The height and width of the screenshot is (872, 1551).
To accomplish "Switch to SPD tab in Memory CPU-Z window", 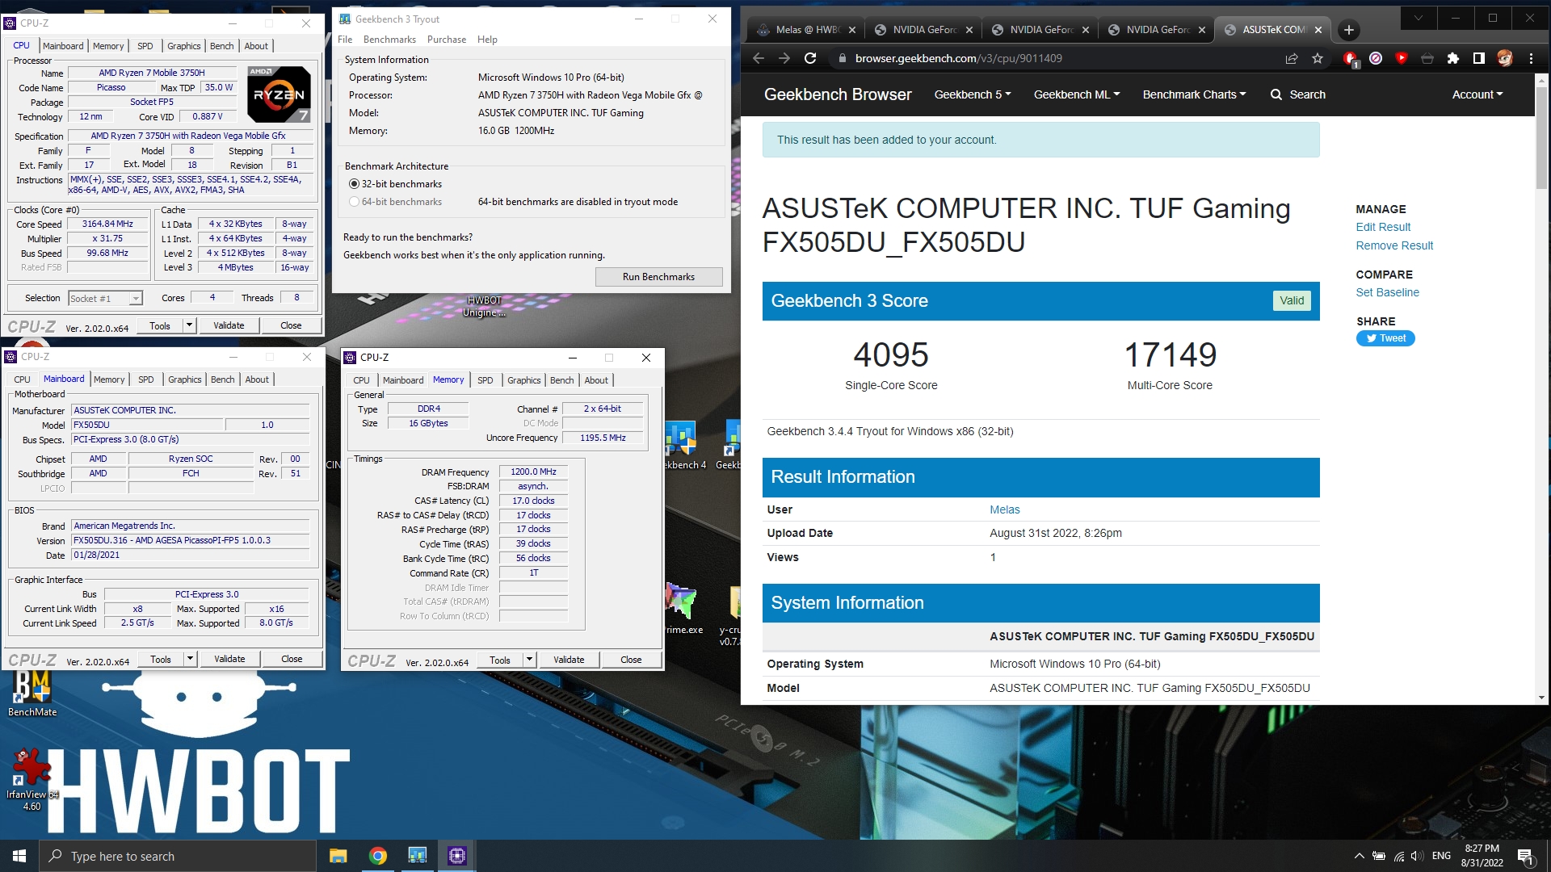I will pos(485,380).
